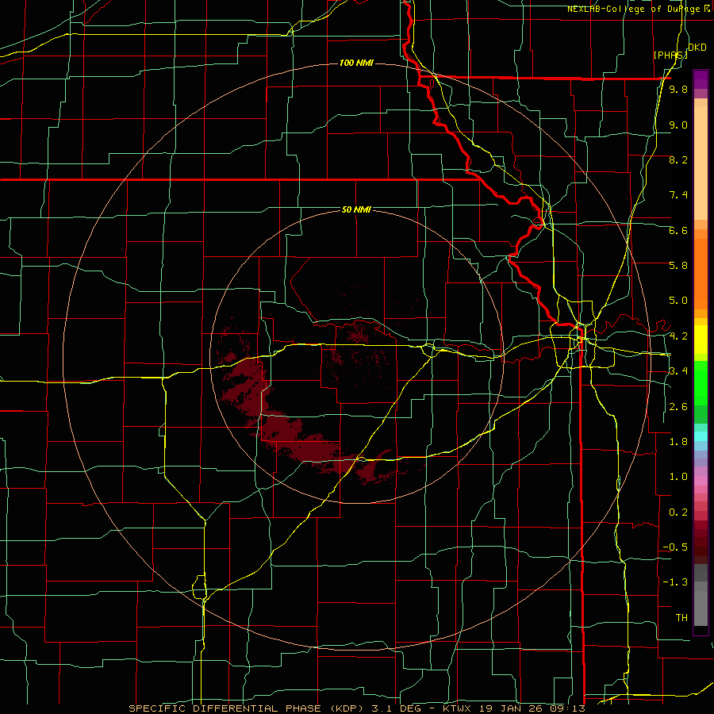Click the 7.4 legend value
Viewport: 714px width, 714px height.
[x=678, y=195]
